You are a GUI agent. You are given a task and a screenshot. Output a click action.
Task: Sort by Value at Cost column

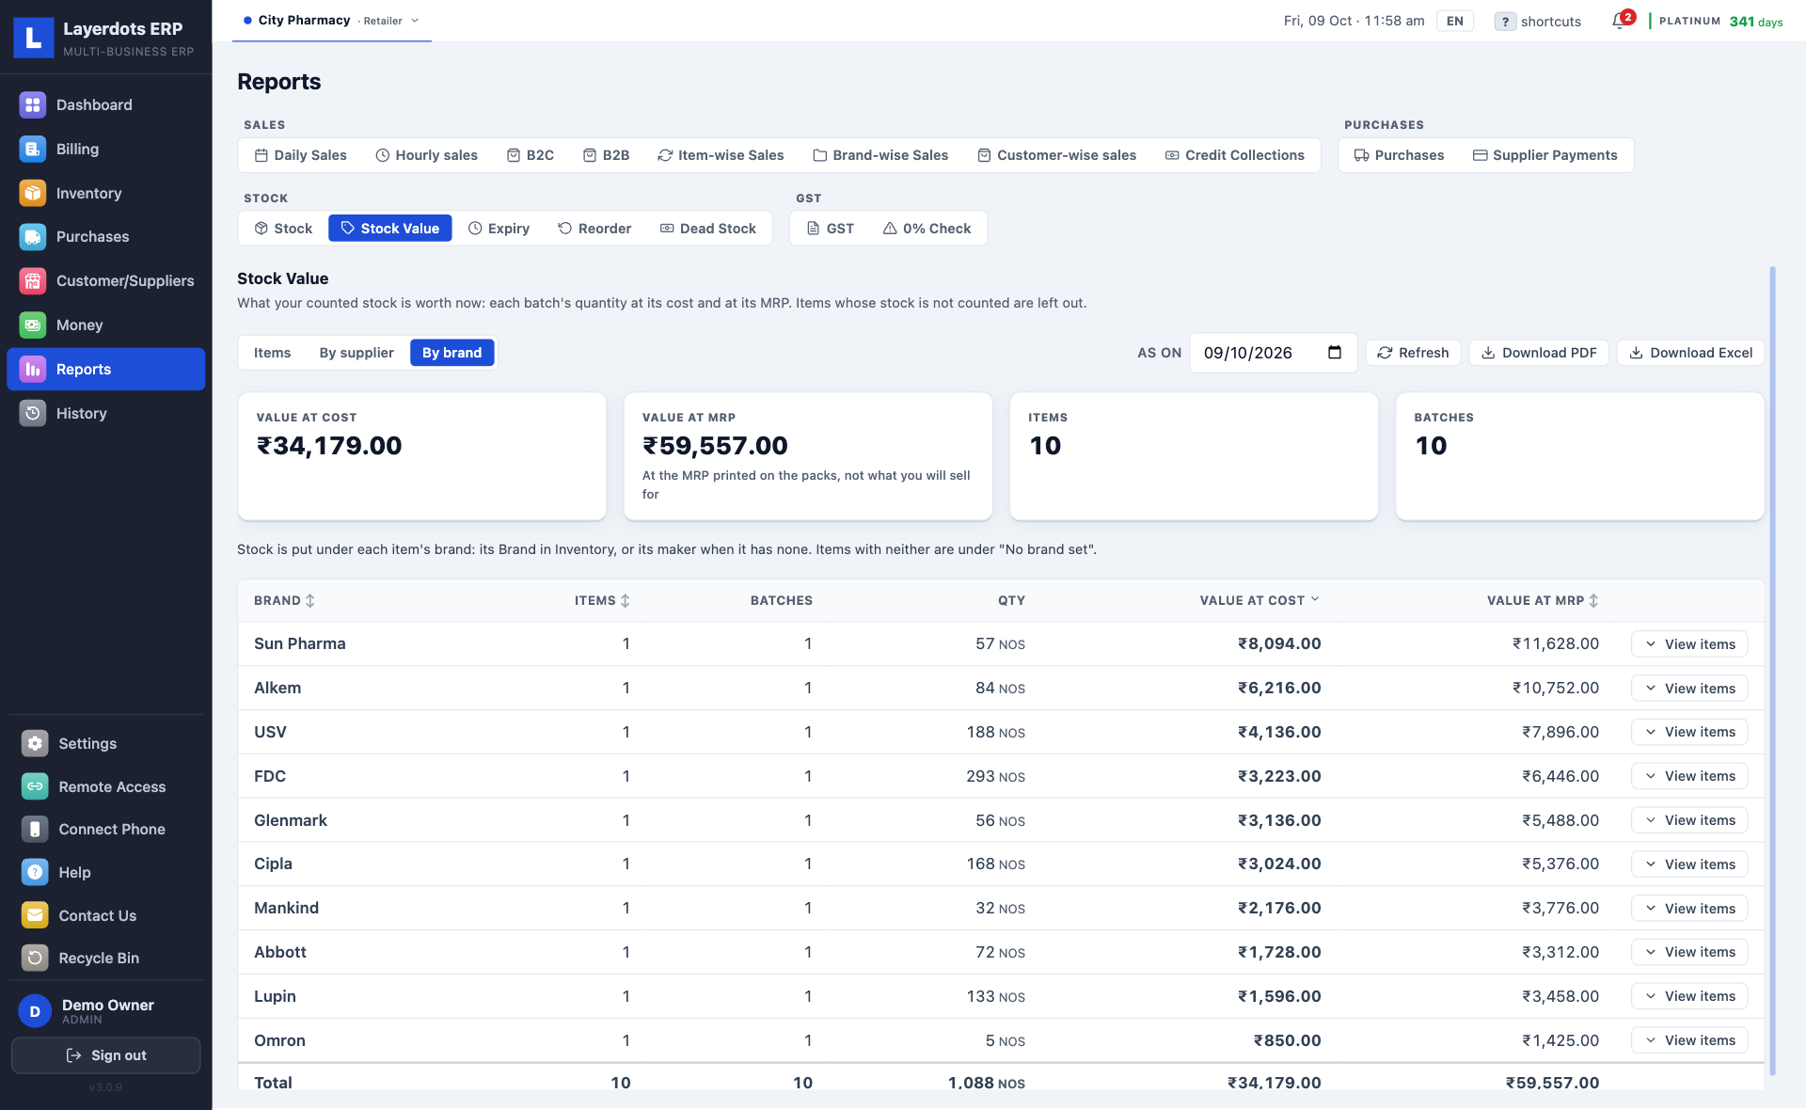point(1259,600)
